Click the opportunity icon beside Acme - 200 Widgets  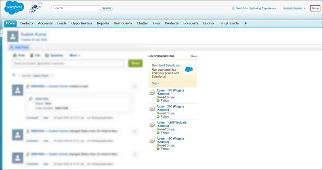point(152,109)
